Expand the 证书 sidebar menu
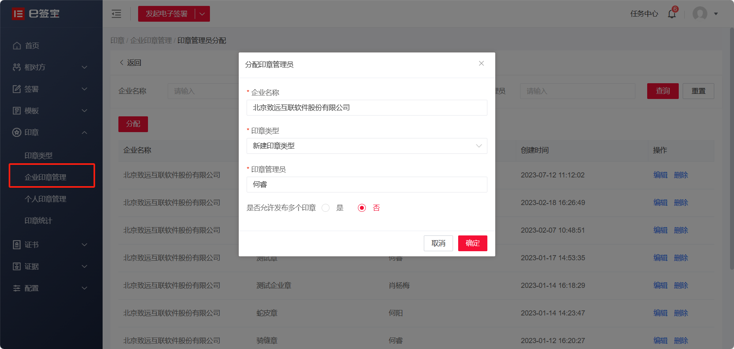Image resolution: width=734 pixels, height=349 pixels. point(50,245)
